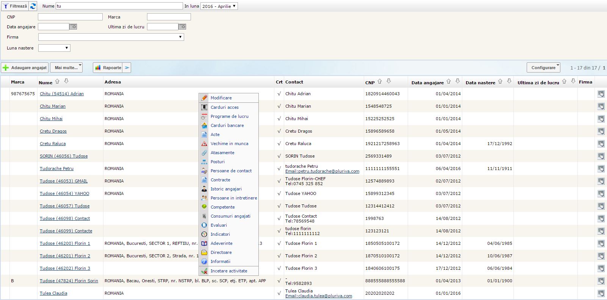Viewport: 607px width, 300px height.
Task: Open the Configurare dropdown
Action: 543,68
